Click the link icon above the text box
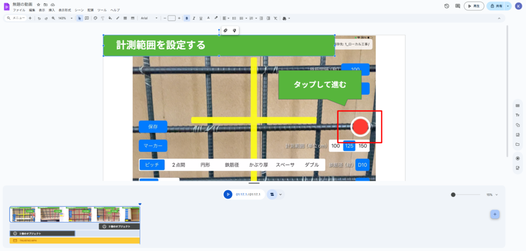This screenshot has width=526, height=251. click(x=225, y=31)
